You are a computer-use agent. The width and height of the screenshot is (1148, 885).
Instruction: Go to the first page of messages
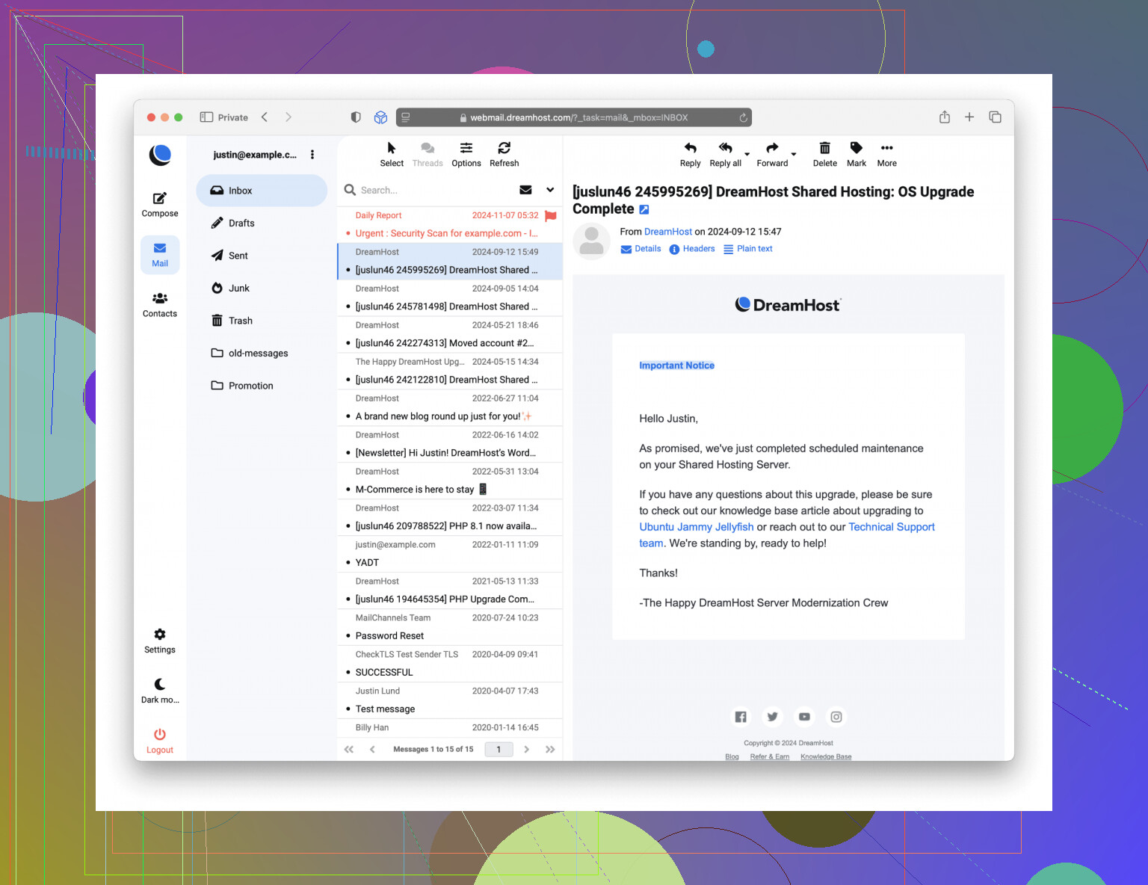coord(349,749)
